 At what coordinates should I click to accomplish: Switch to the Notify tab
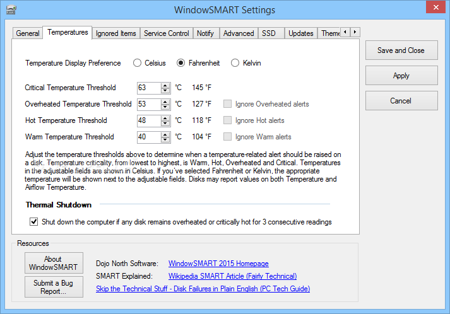pos(206,33)
